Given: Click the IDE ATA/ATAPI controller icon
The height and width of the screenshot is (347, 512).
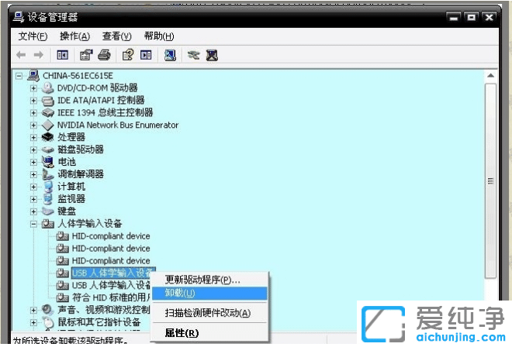Looking at the screenshot, I should [x=48, y=101].
